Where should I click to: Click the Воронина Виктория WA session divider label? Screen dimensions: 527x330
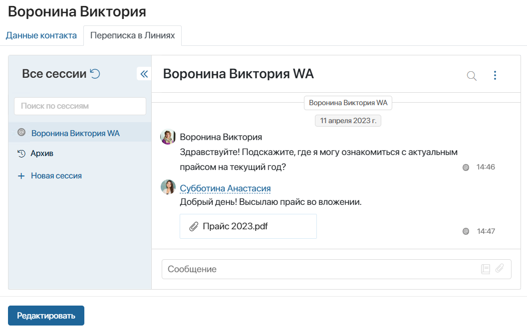click(348, 103)
